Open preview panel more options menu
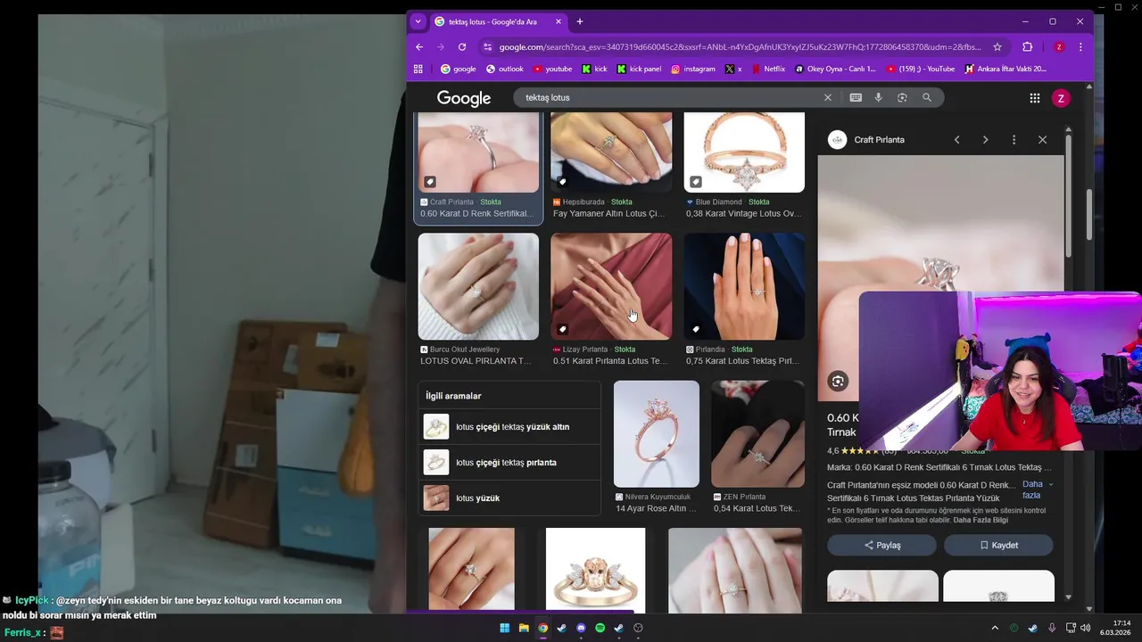The image size is (1142, 642). point(1014,140)
